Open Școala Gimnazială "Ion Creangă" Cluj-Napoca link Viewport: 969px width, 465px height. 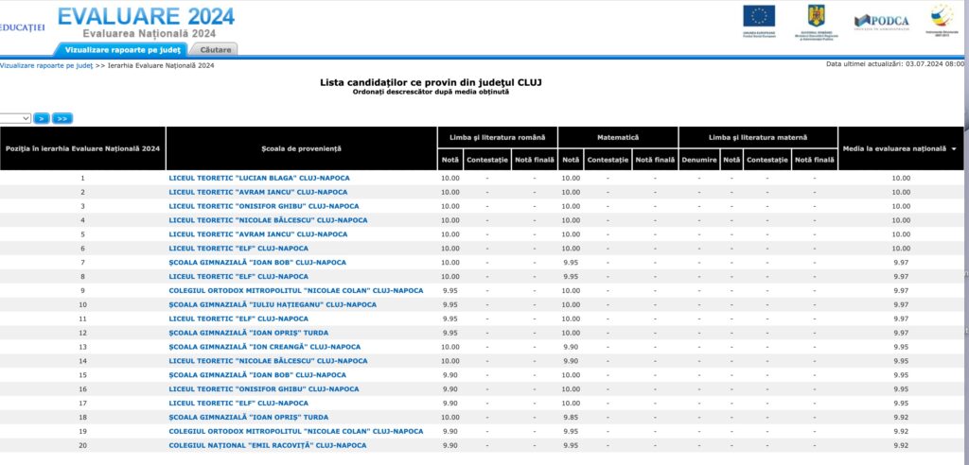[264, 347]
